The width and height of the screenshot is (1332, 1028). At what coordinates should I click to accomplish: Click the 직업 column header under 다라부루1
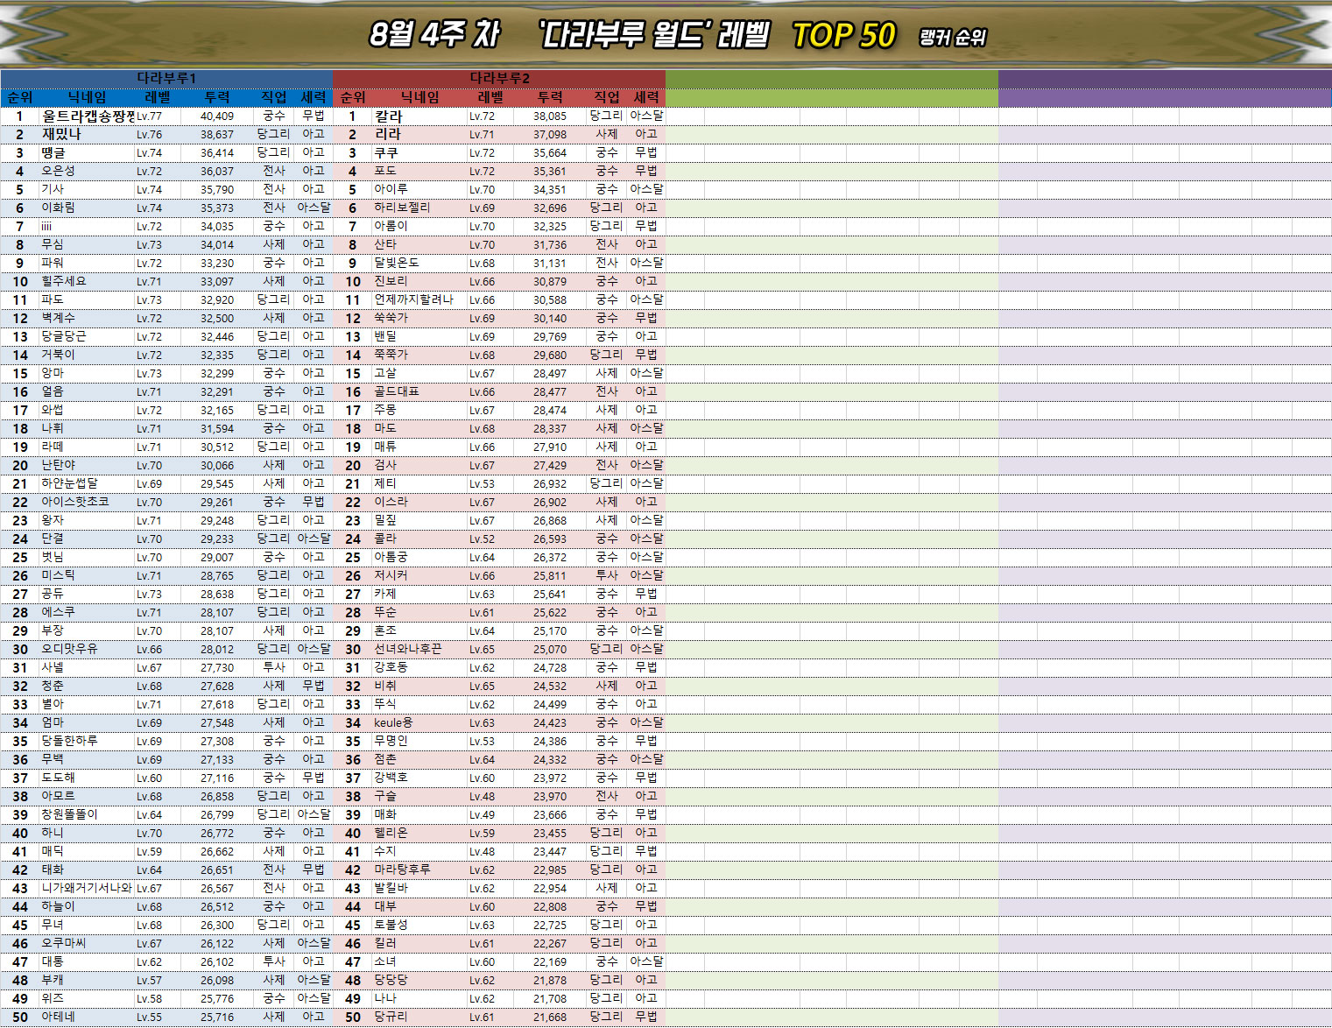click(x=274, y=97)
